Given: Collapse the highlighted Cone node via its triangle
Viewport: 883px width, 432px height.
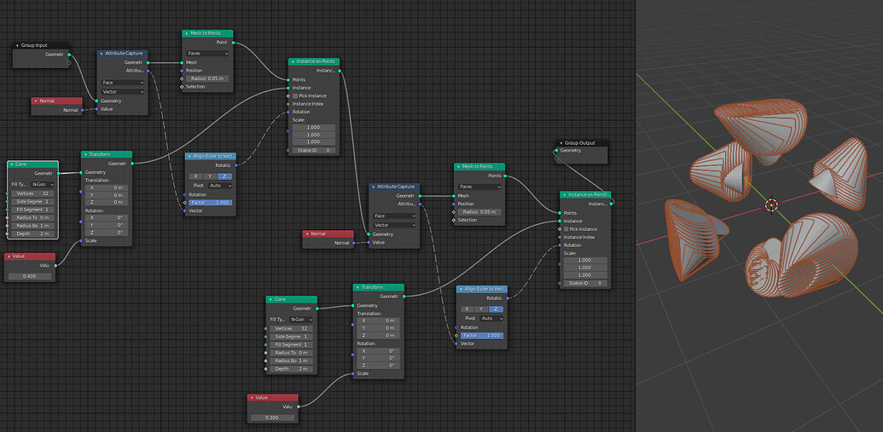Looking at the screenshot, I should [12, 164].
